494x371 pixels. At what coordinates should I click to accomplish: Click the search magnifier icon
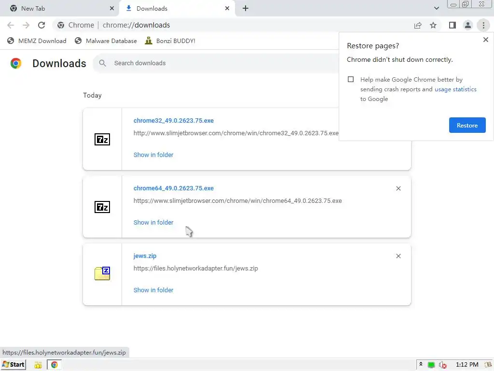[102, 63]
